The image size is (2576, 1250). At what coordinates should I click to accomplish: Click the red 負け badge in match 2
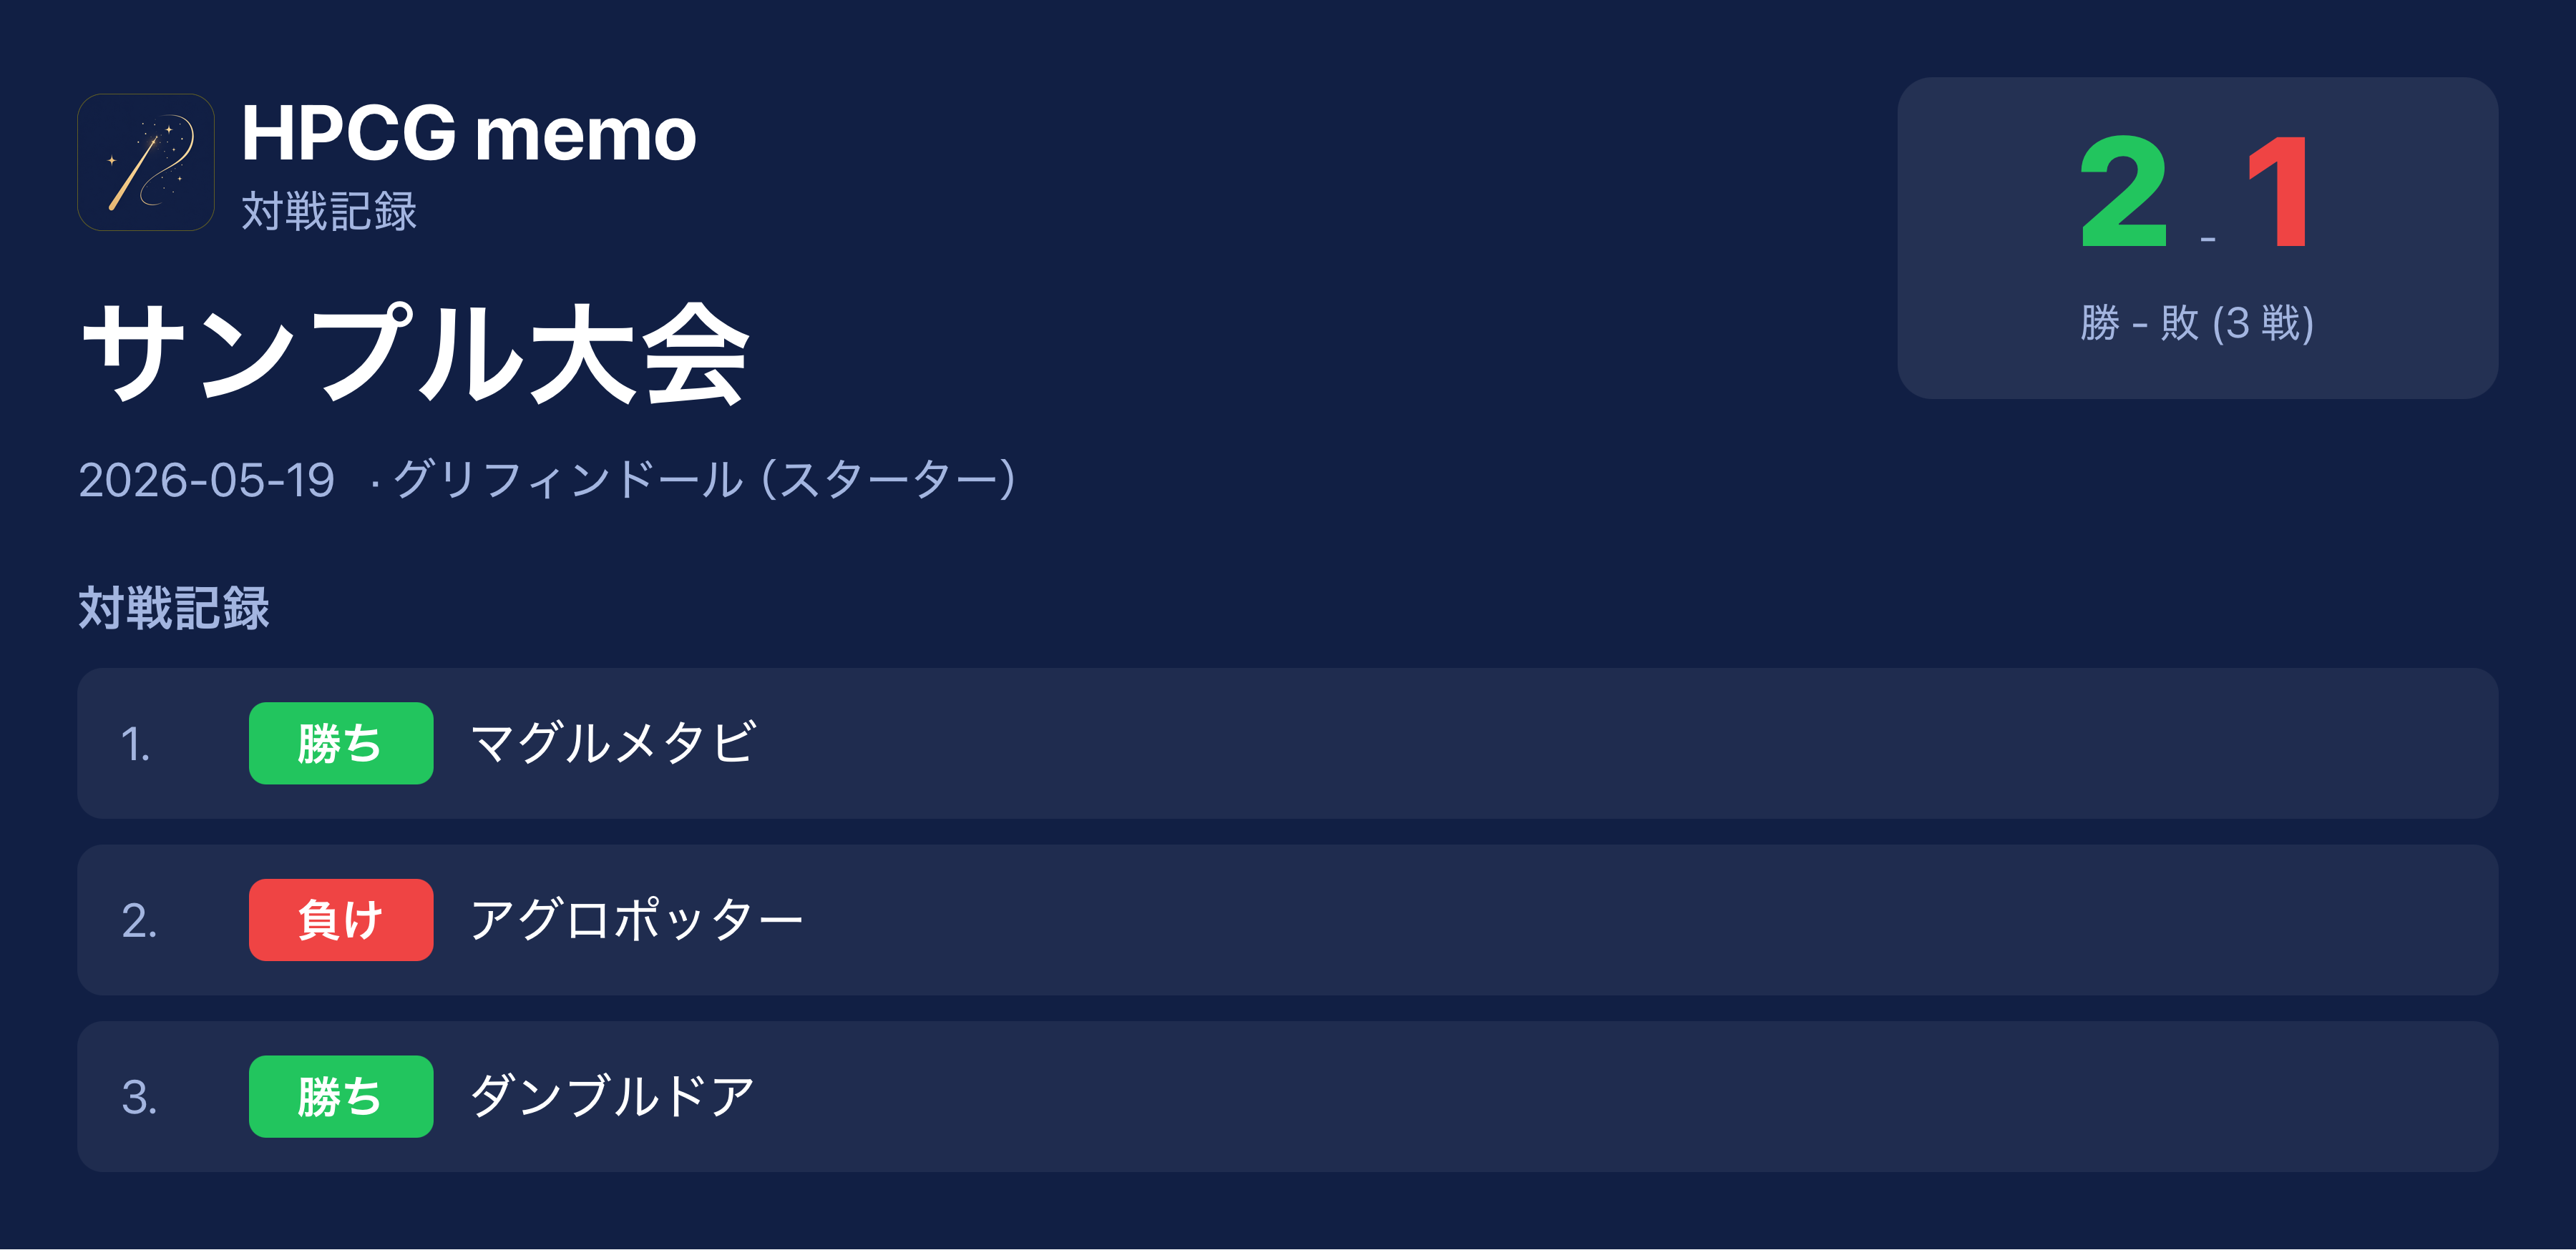[341, 920]
